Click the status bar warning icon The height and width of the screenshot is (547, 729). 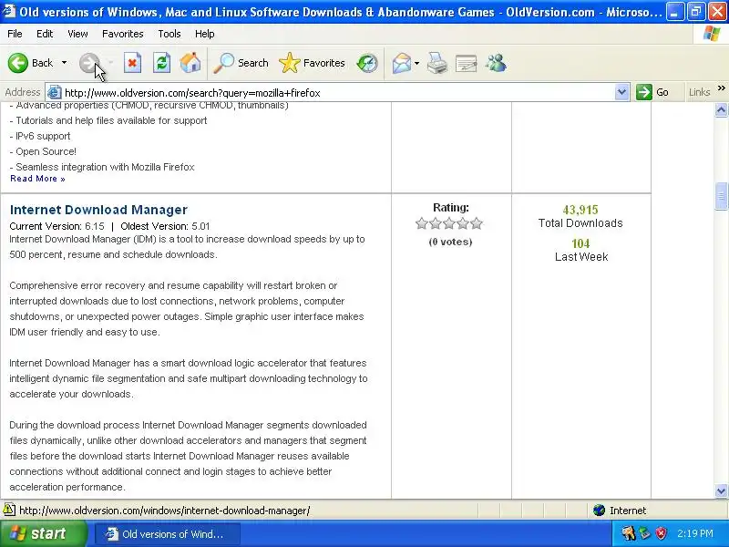[9, 510]
